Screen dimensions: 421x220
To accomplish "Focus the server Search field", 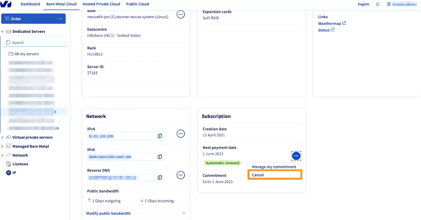I will [x=35, y=43].
